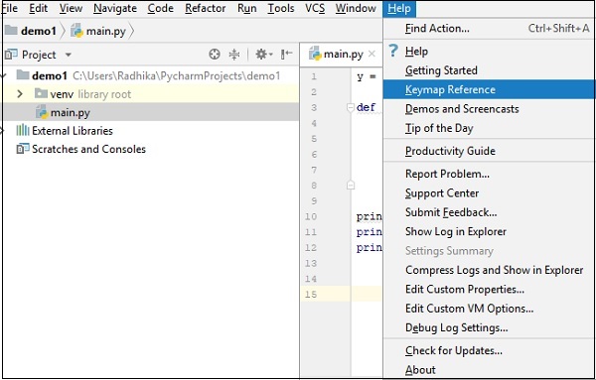The image size is (596, 380).
Task: Click the External Libraries bars icon
Action: tap(23, 130)
